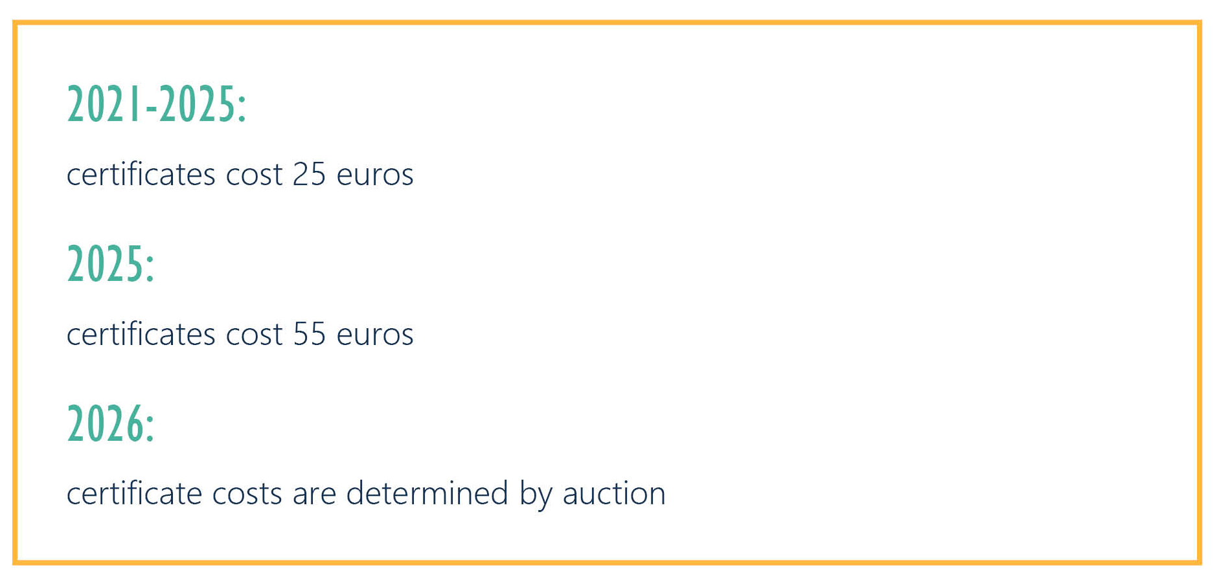
Task: Click the word 'by' before auction
Action: click(536, 495)
